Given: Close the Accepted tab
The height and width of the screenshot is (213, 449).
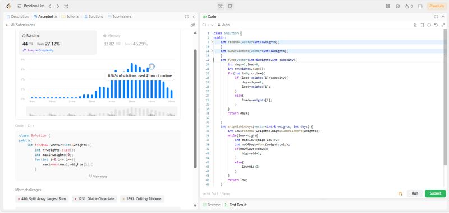Looking at the screenshot, I should [56, 17].
